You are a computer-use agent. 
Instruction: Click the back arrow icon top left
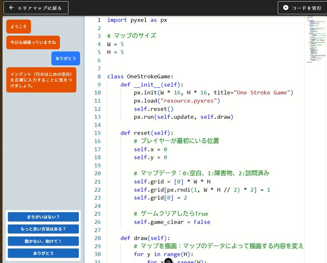[x=11, y=7]
